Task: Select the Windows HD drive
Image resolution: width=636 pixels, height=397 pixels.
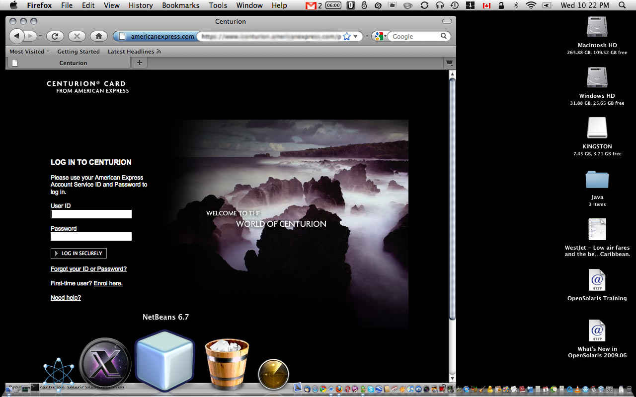Action: (597, 86)
